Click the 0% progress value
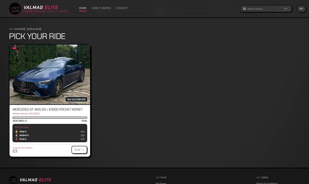 (84, 121)
